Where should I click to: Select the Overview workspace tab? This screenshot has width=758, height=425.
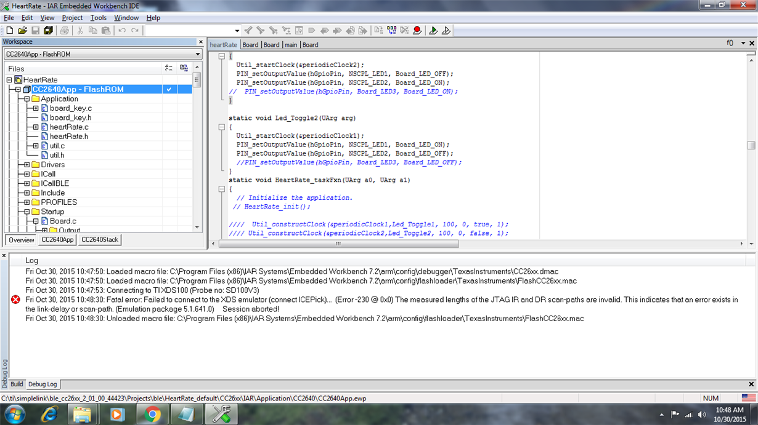(22, 240)
